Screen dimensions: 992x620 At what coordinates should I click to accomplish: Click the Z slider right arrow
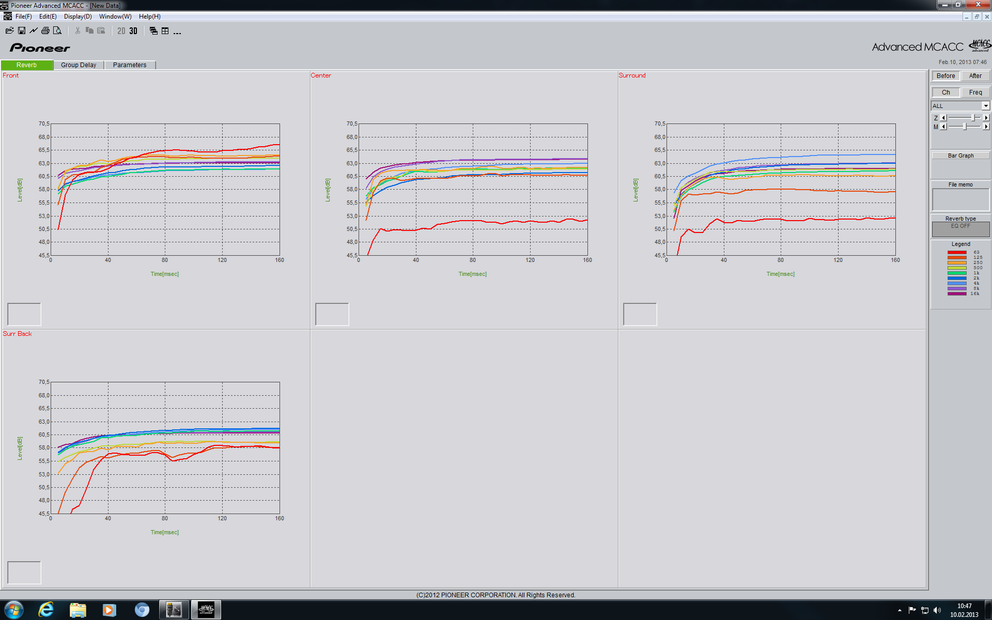(x=986, y=118)
